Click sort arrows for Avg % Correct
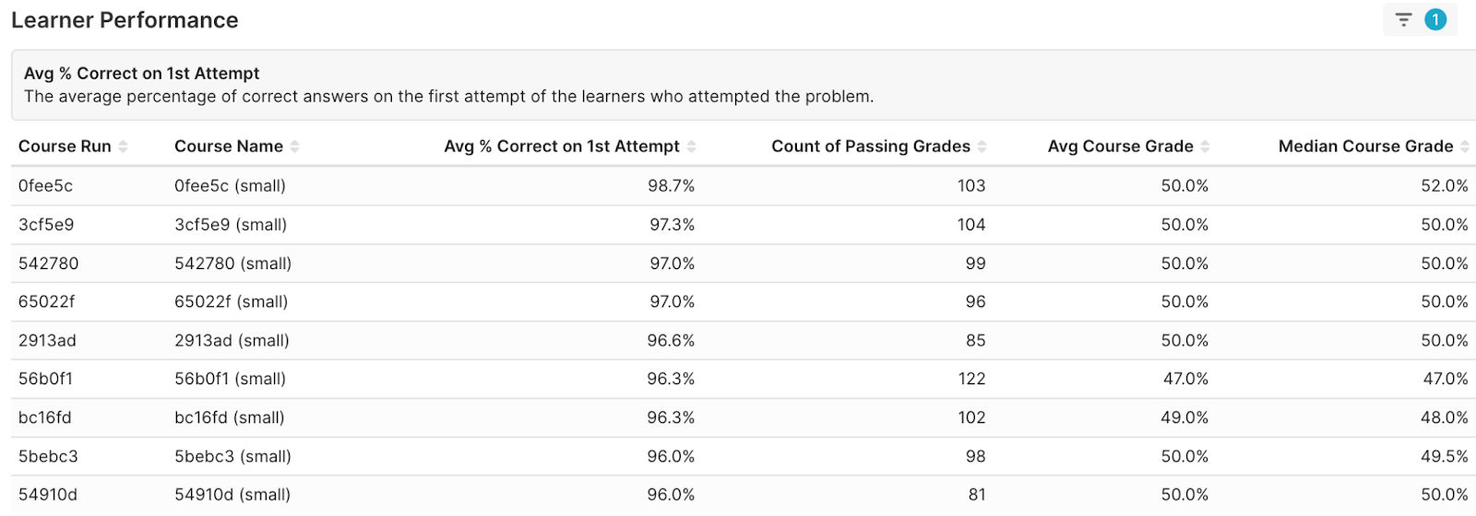This screenshot has height=516, width=1476. (691, 147)
